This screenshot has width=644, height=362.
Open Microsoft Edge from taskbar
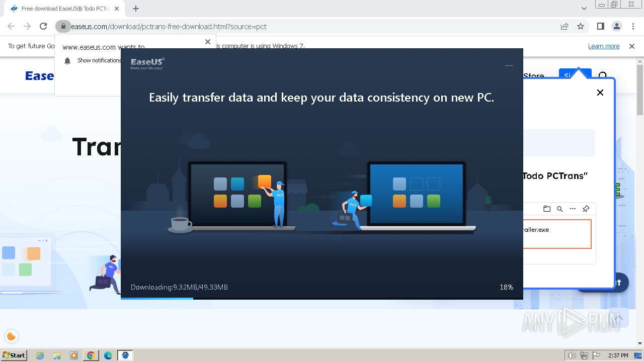(108, 355)
